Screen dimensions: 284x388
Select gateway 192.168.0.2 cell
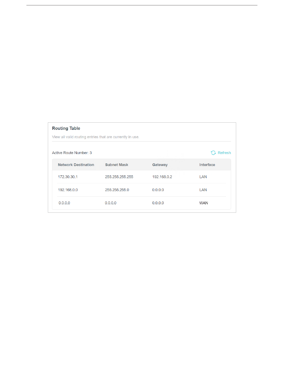[x=162, y=177]
